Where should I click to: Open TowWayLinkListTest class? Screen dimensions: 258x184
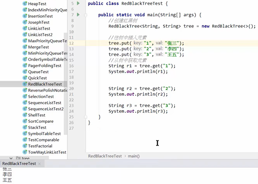(x=47, y=152)
